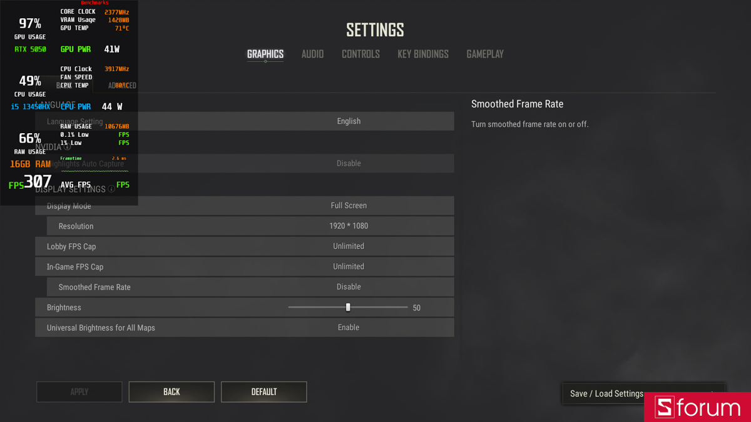Open the Language Setting selector showing English
This screenshot has height=422, width=751.
coord(349,121)
